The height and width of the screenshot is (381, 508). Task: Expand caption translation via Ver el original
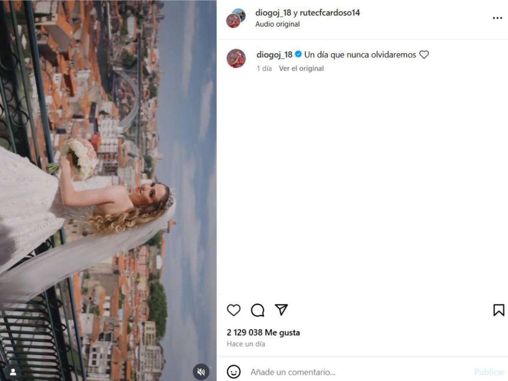point(301,68)
